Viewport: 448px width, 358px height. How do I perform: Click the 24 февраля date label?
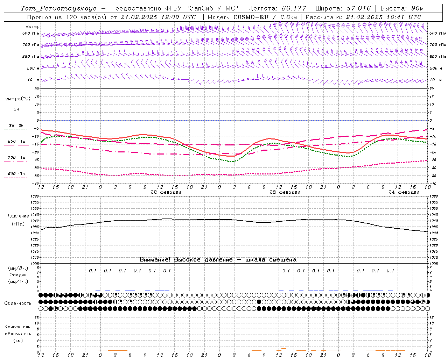tap(404, 192)
